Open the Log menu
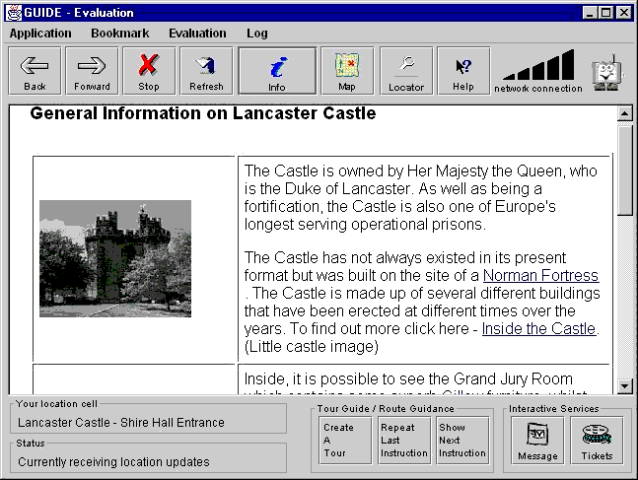 coord(257,34)
